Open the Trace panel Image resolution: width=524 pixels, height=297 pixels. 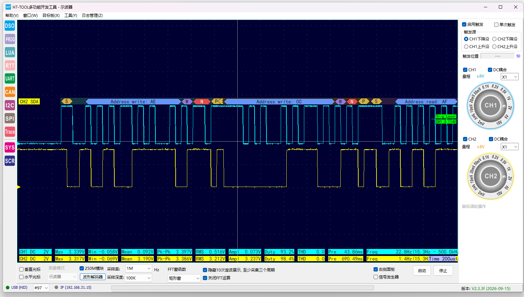pos(10,132)
